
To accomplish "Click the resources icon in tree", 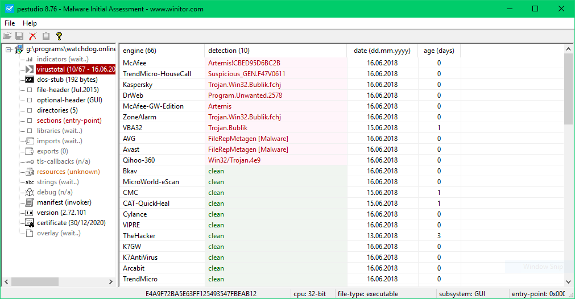I will point(30,172).
